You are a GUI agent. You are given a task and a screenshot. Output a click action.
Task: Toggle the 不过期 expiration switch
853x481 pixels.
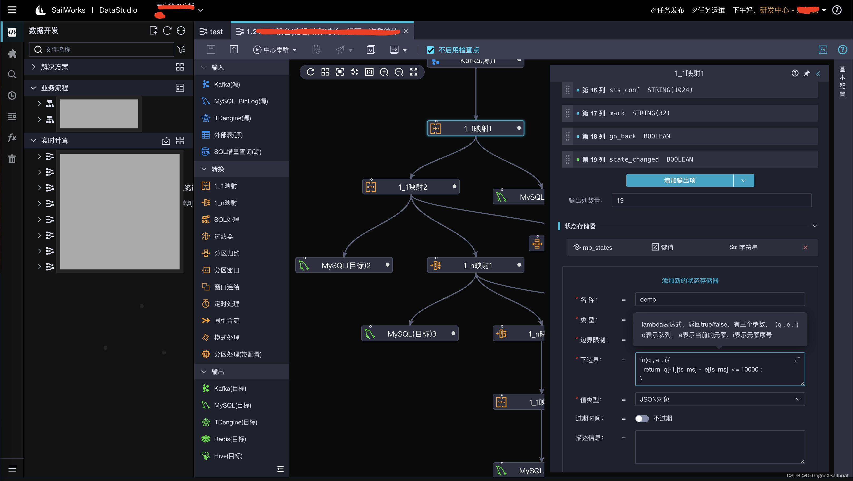(x=642, y=418)
